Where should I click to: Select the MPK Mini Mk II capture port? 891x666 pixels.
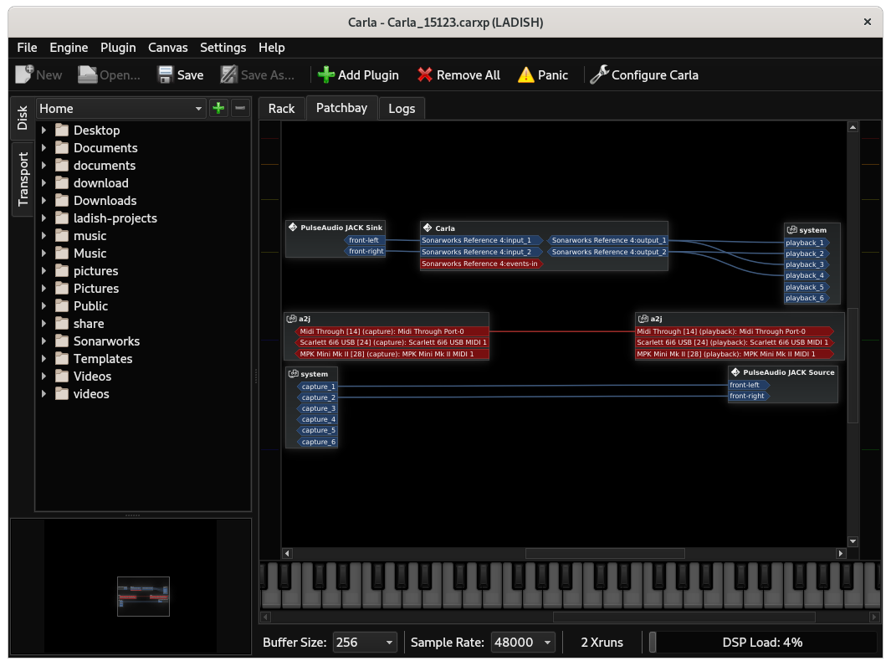[x=392, y=354]
